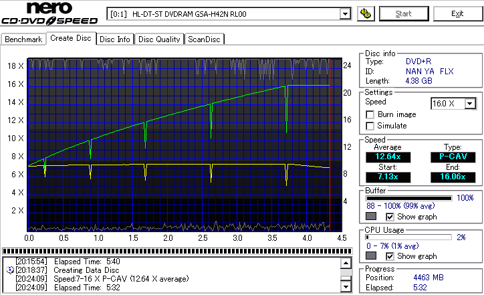Screen dimensions: 484x295
Task: Click the burn progress bar under the graph
Action: click(177, 251)
